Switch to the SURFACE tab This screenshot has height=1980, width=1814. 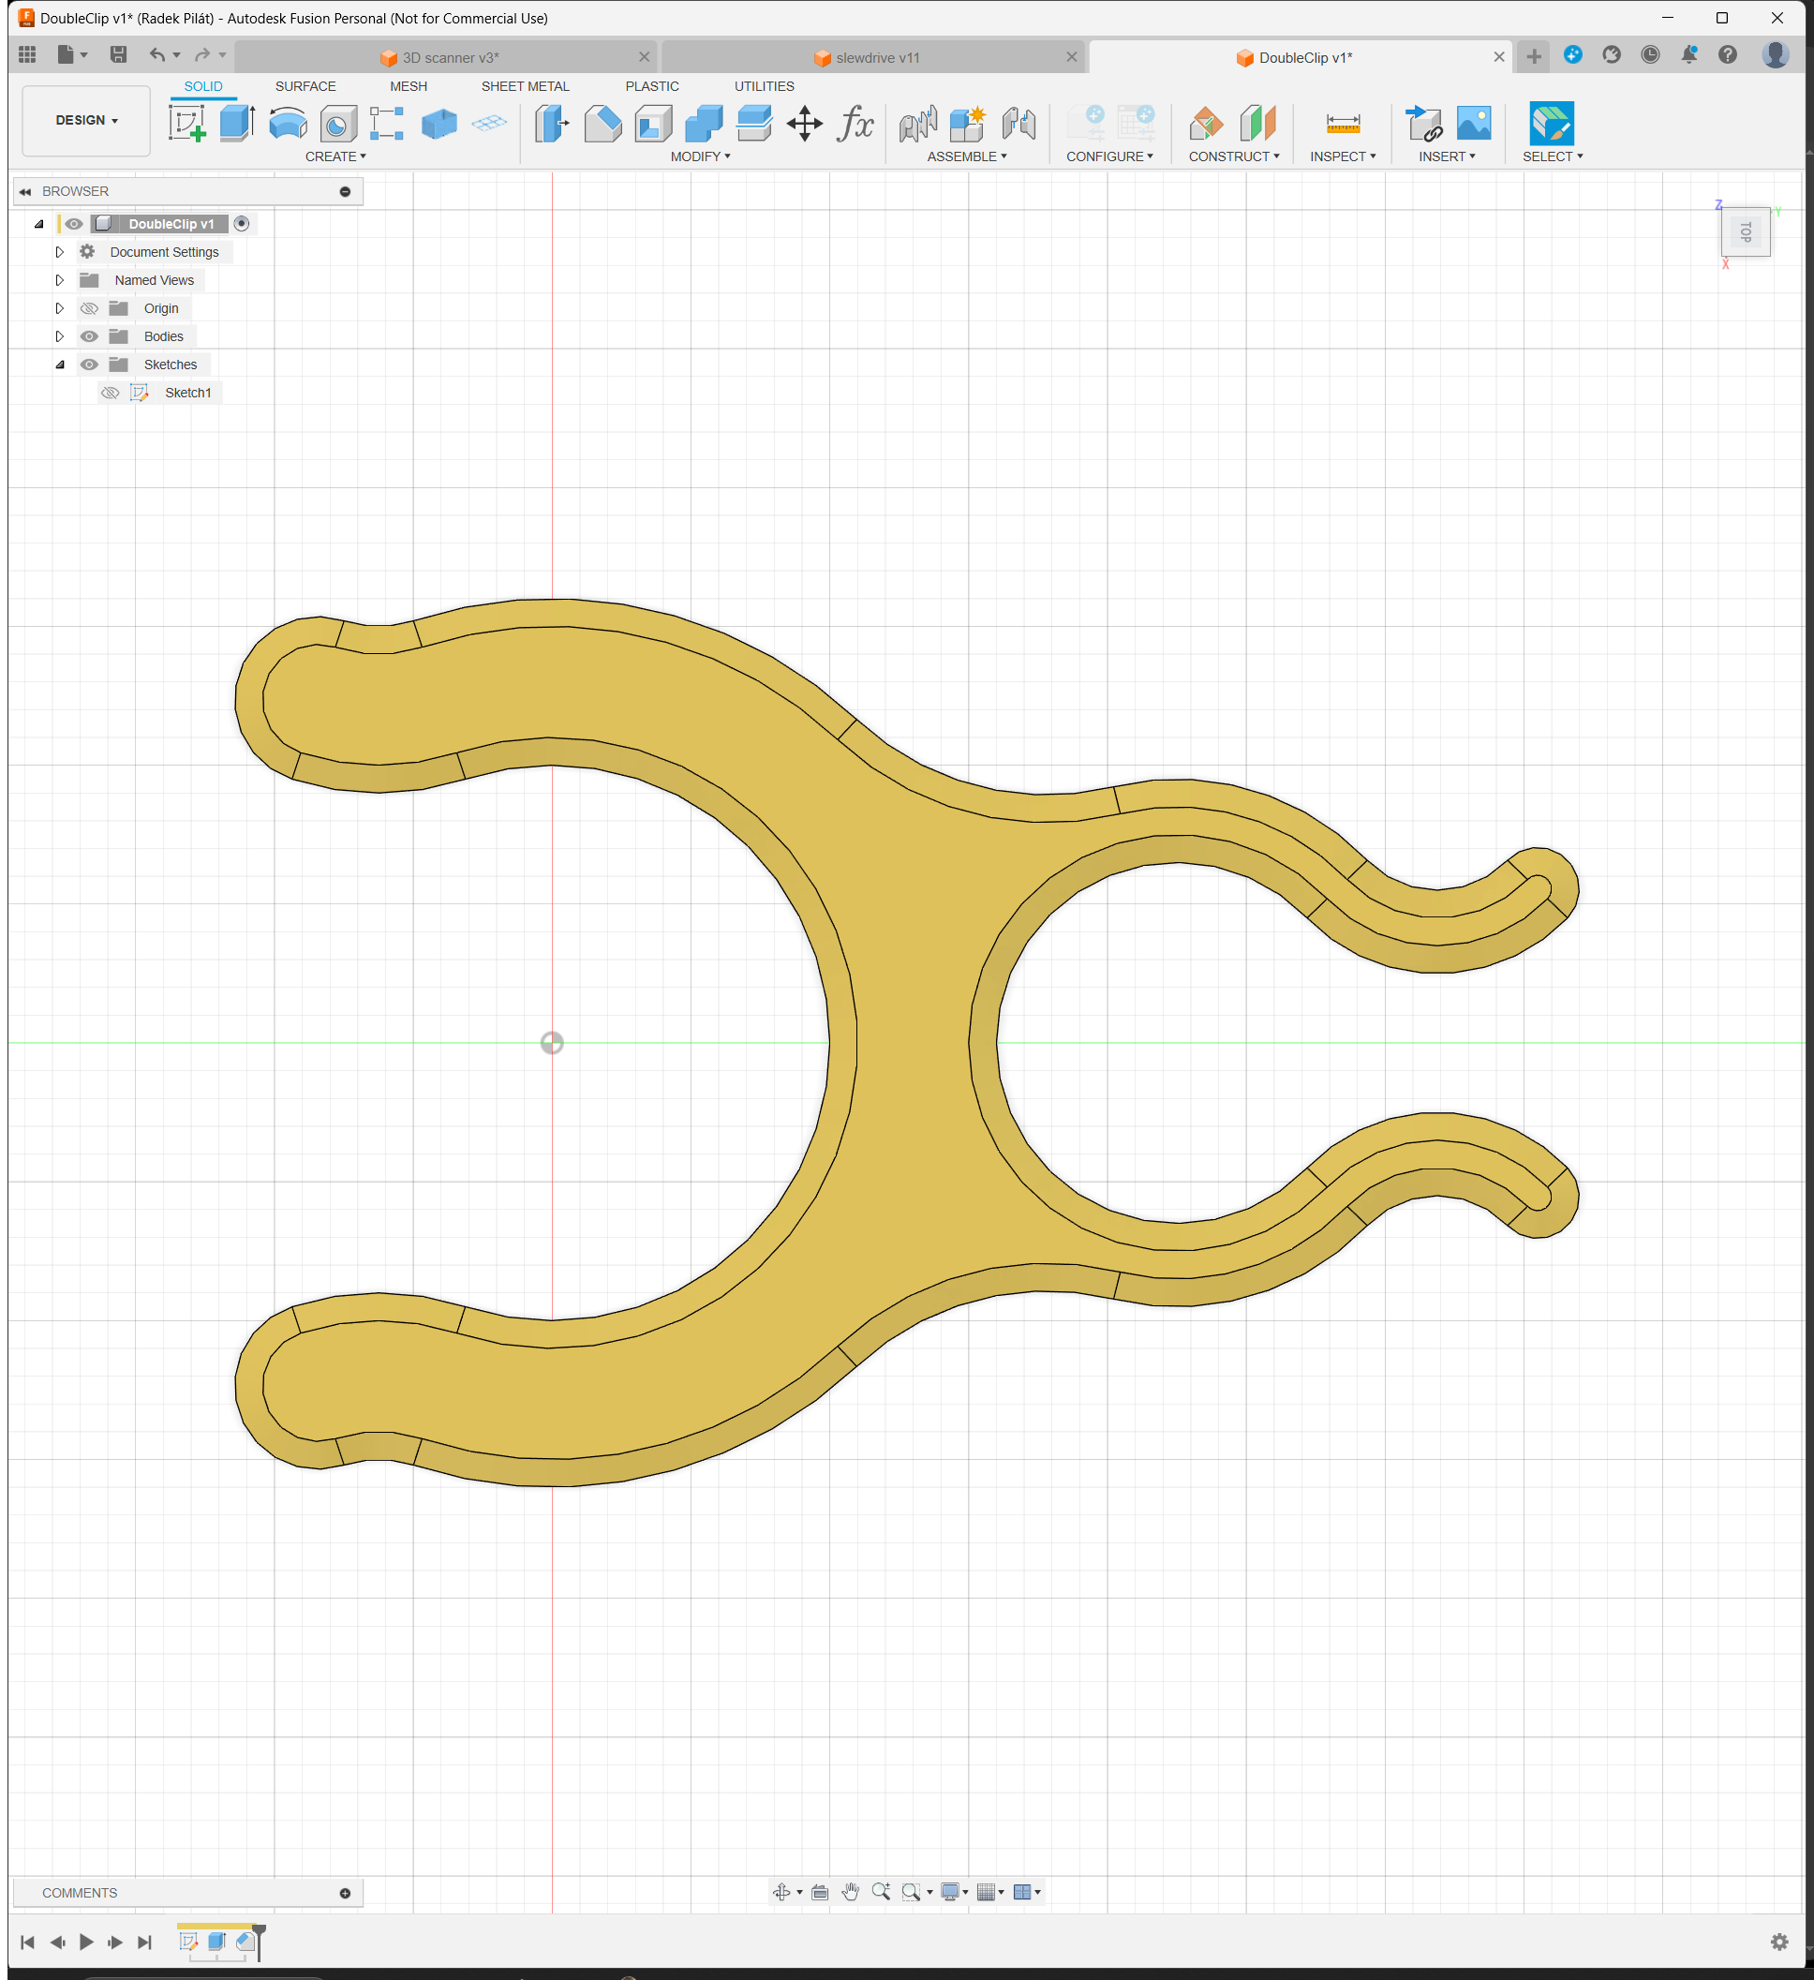305,86
